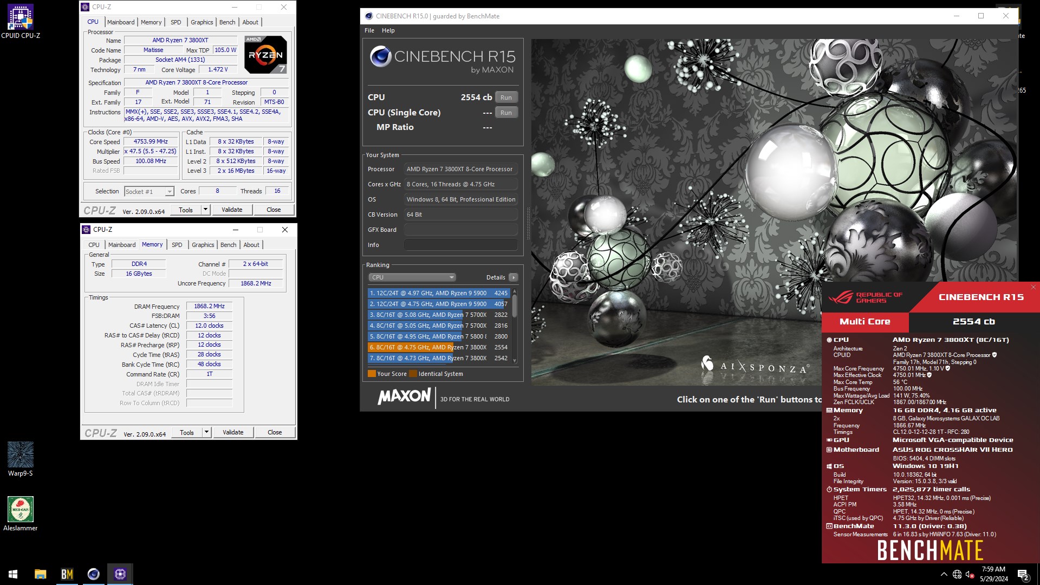
Task: Open Mainboard tab in Memory CPU-Z window
Action: tap(122, 245)
